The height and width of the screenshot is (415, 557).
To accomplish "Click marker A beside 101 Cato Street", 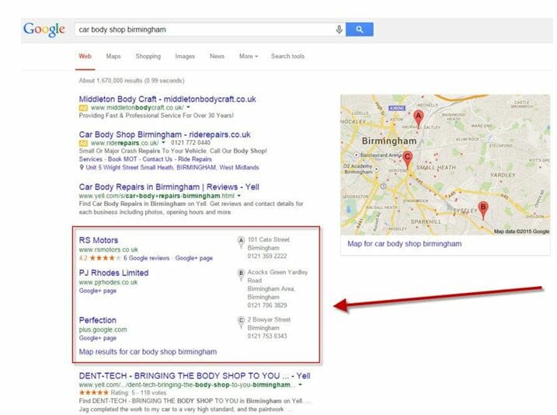I will pyautogui.click(x=241, y=242).
